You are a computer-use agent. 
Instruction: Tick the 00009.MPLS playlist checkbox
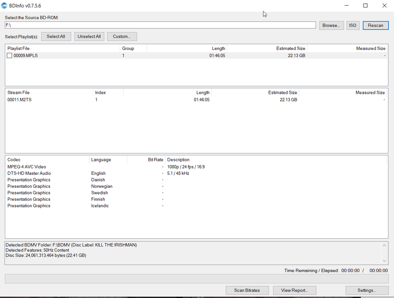[x=9, y=56]
